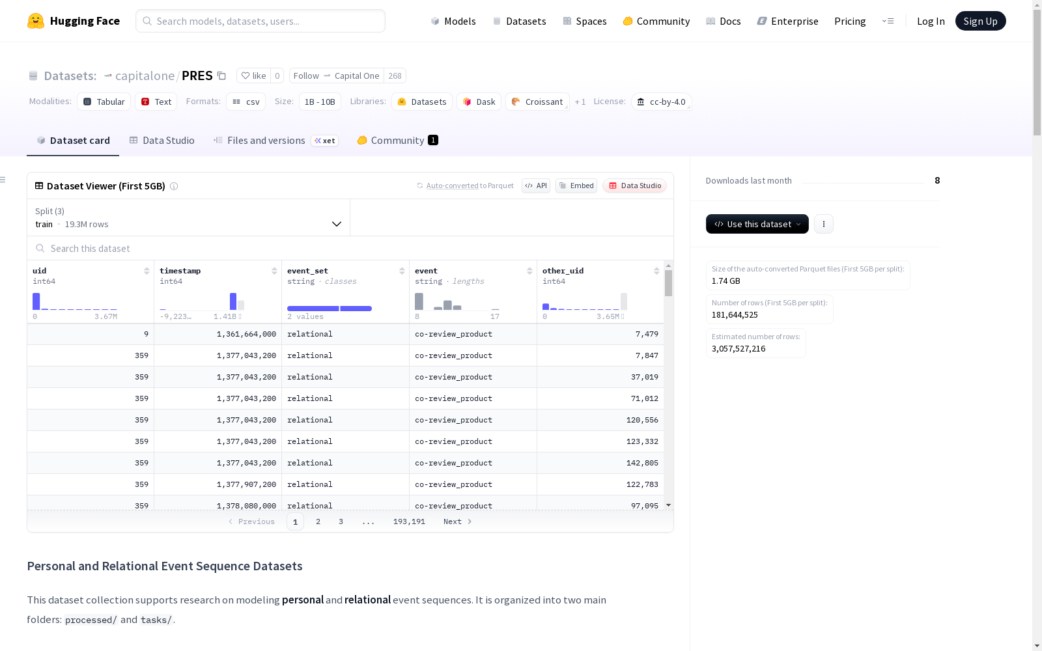Click the timestamp distribution histogram
The height and width of the screenshot is (651, 1042).
202,301
